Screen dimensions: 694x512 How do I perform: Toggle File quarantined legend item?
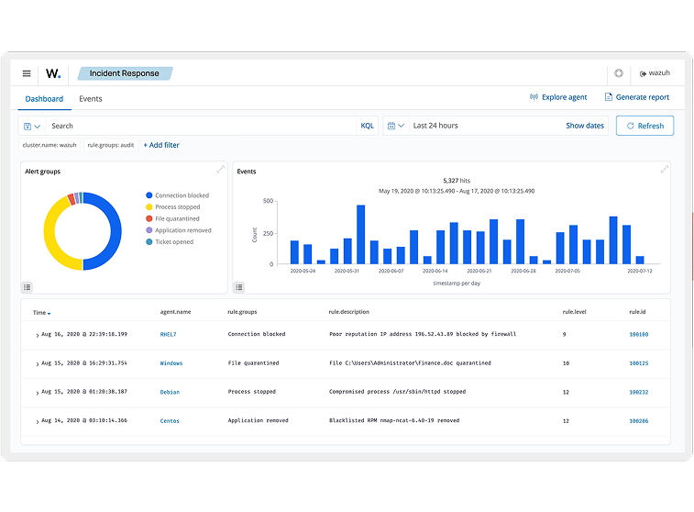coord(177,218)
